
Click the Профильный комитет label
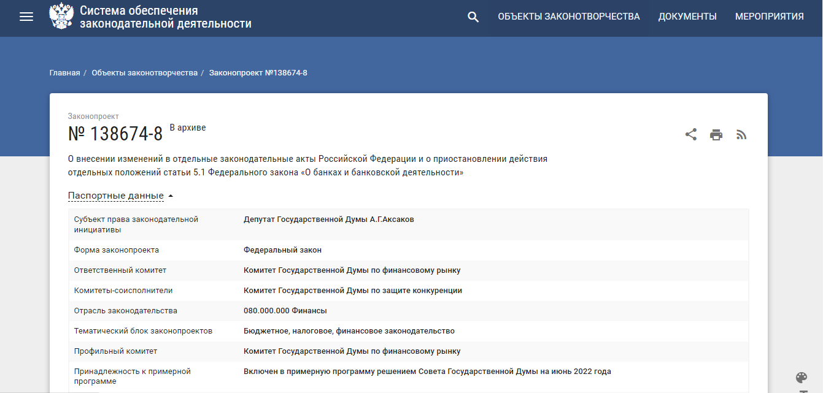click(x=116, y=351)
